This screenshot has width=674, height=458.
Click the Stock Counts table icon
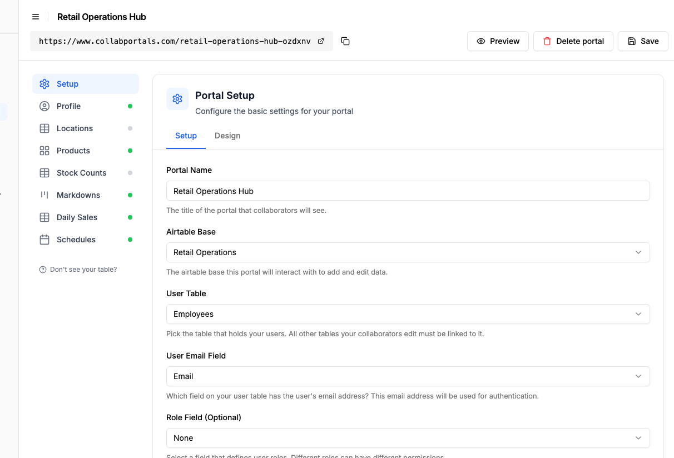[x=44, y=173]
